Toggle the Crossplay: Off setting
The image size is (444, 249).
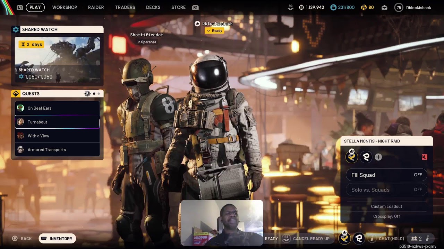coord(386,216)
